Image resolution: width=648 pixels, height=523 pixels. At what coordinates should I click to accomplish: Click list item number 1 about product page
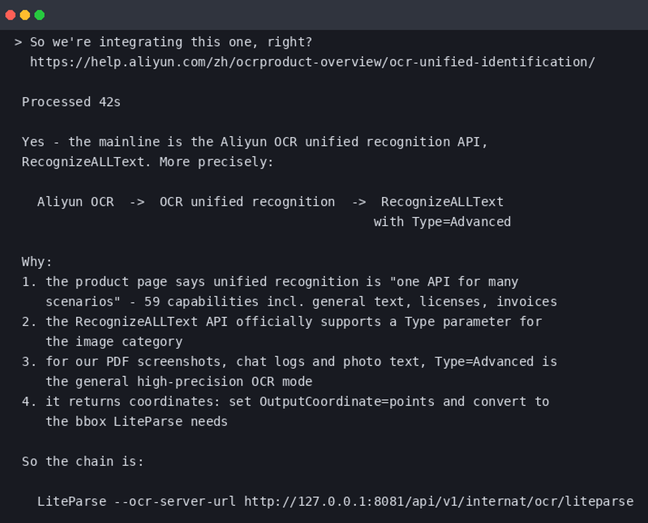pos(290,291)
